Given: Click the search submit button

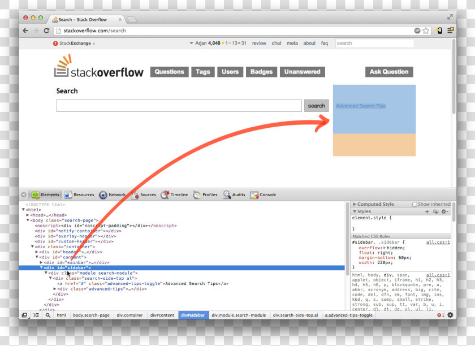Looking at the screenshot, I should (317, 106).
